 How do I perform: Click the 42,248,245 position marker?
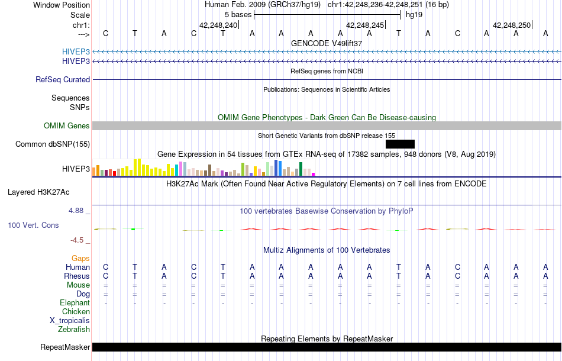point(365,25)
